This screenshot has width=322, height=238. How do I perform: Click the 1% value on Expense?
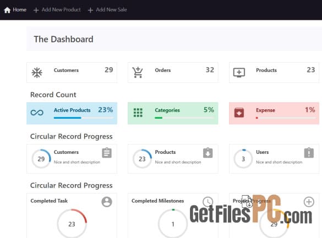(x=310, y=110)
